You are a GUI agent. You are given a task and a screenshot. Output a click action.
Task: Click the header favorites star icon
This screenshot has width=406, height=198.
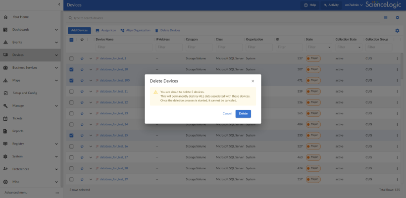click(82, 40)
